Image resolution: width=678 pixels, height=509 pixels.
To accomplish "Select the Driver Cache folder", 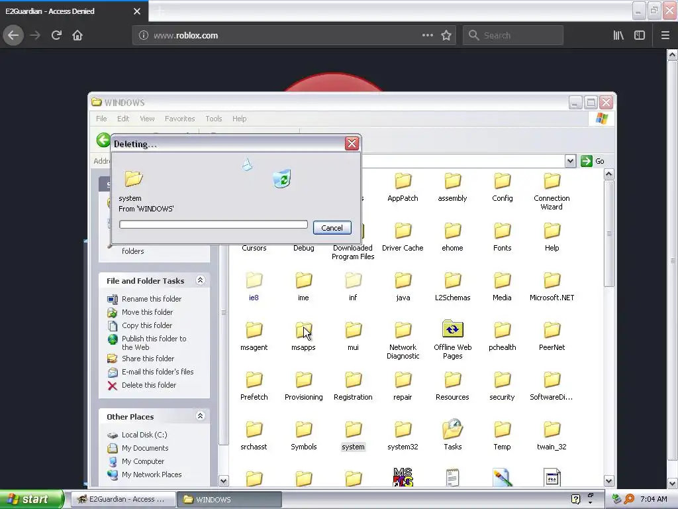I will (x=403, y=237).
